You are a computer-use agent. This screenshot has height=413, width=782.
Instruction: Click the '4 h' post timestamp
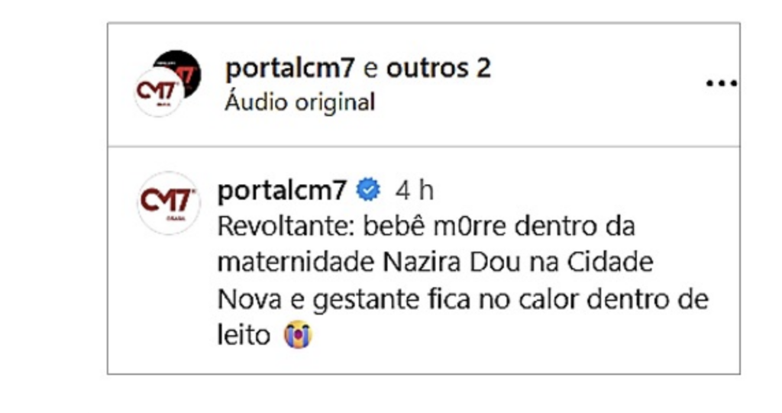(414, 191)
